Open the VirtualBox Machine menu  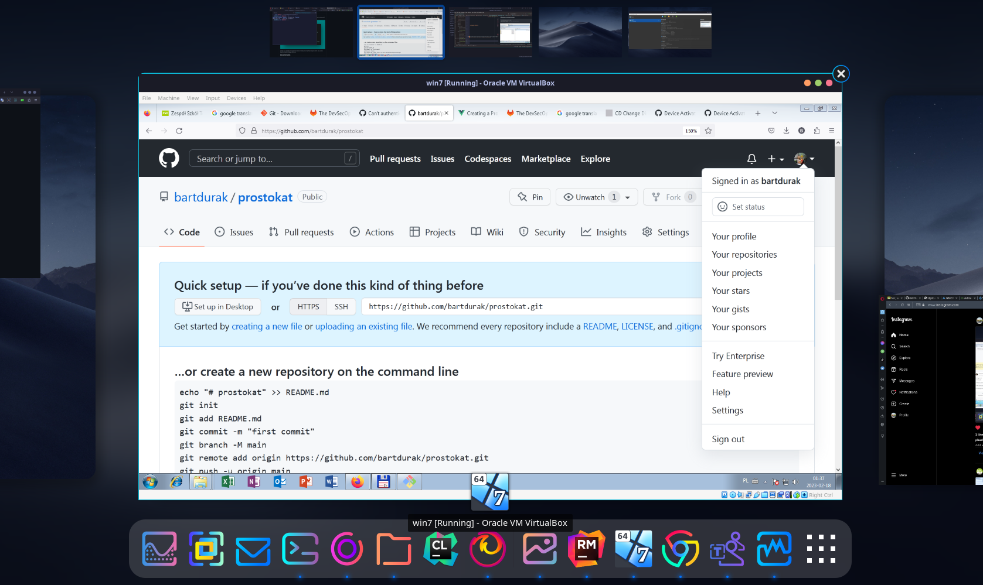pyautogui.click(x=169, y=98)
